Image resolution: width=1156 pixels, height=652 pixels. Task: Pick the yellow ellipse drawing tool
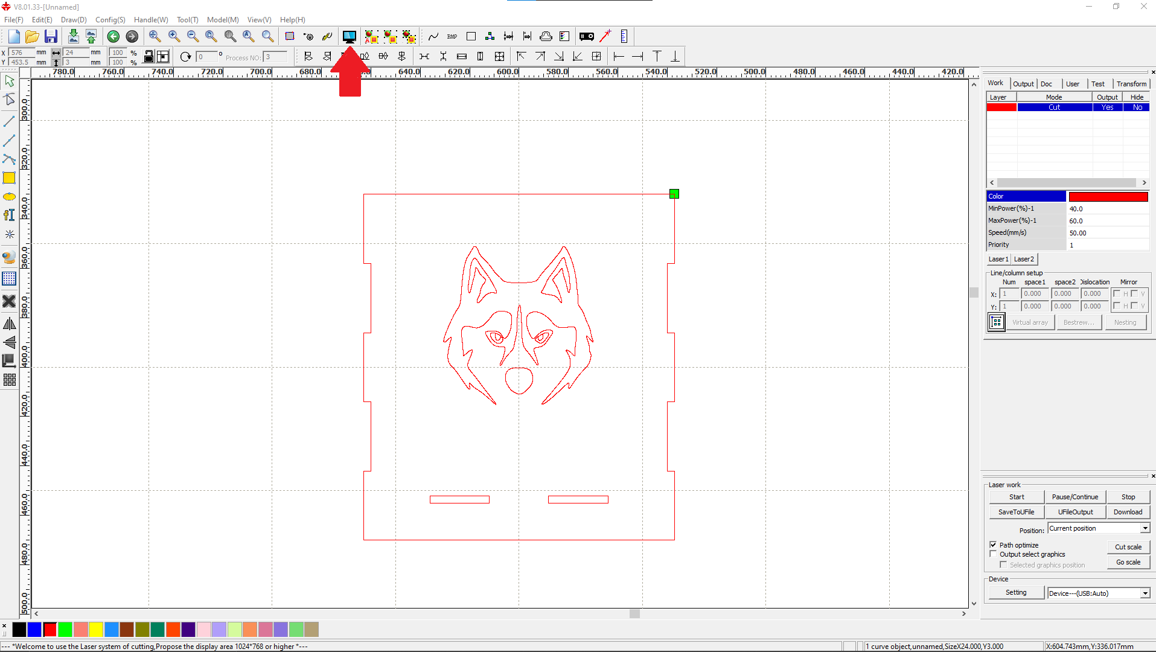[9, 197]
